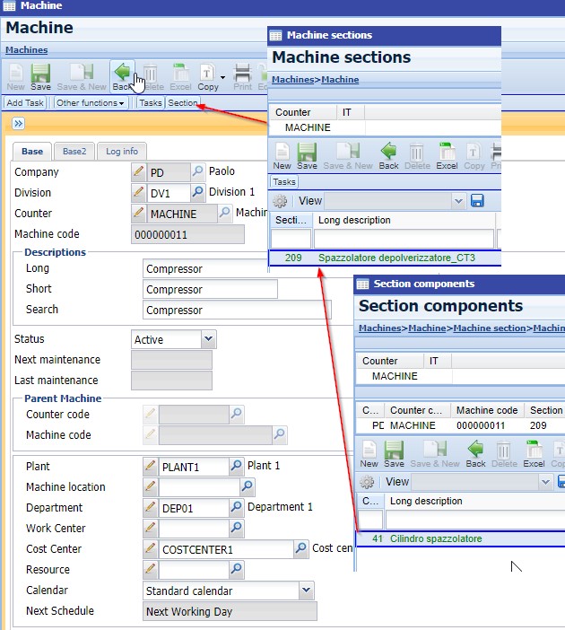The width and height of the screenshot is (565, 630).
Task: Open the Status dropdown showing Active
Action: coord(208,339)
